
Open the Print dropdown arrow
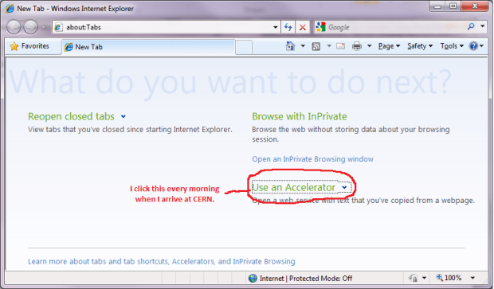369,46
